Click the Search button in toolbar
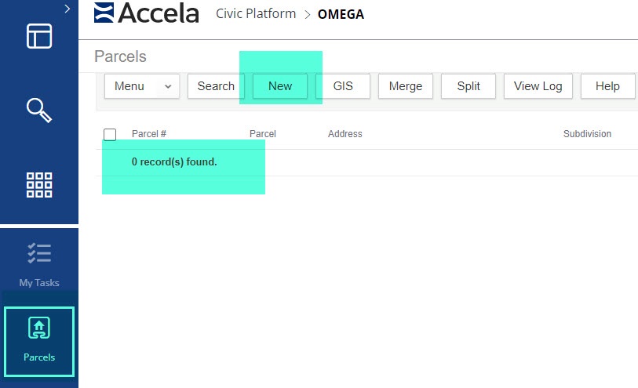Image resolution: width=638 pixels, height=388 pixels. [216, 86]
